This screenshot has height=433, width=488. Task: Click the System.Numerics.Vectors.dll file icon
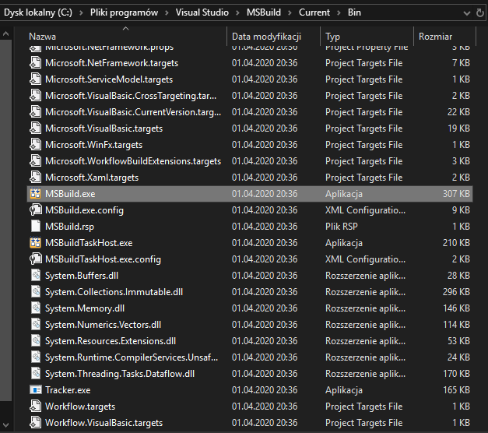tap(36, 324)
